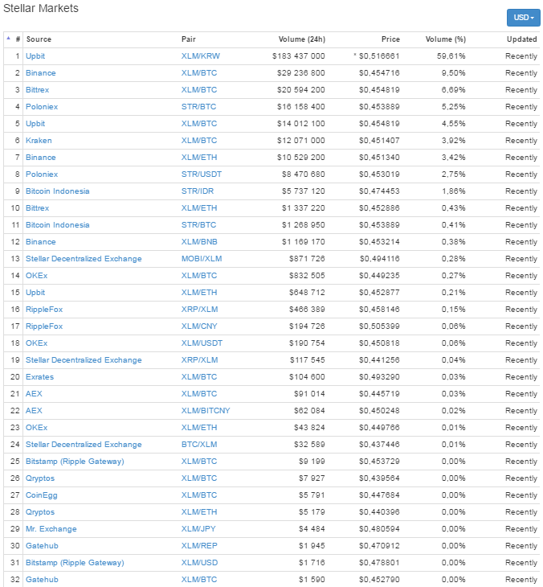The height and width of the screenshot is (587, 543).
Task: Open the XLM/BITCNY pair link
Action: click(x=206, y=411)
